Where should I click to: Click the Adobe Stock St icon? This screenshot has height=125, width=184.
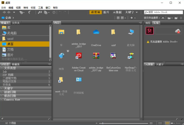point(150,31)
